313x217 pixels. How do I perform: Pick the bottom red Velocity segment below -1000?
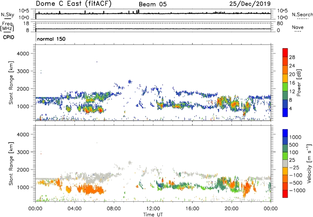click(285, 194)
